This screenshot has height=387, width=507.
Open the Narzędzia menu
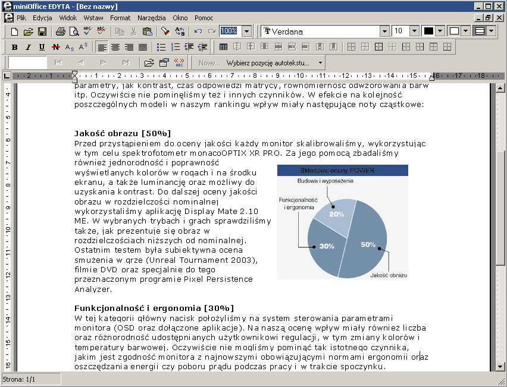[152, 18]
